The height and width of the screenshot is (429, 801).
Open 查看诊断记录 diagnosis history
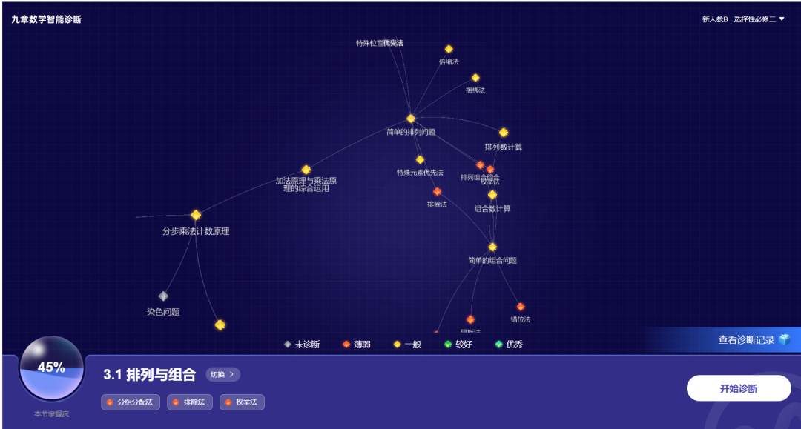point(753,340)
